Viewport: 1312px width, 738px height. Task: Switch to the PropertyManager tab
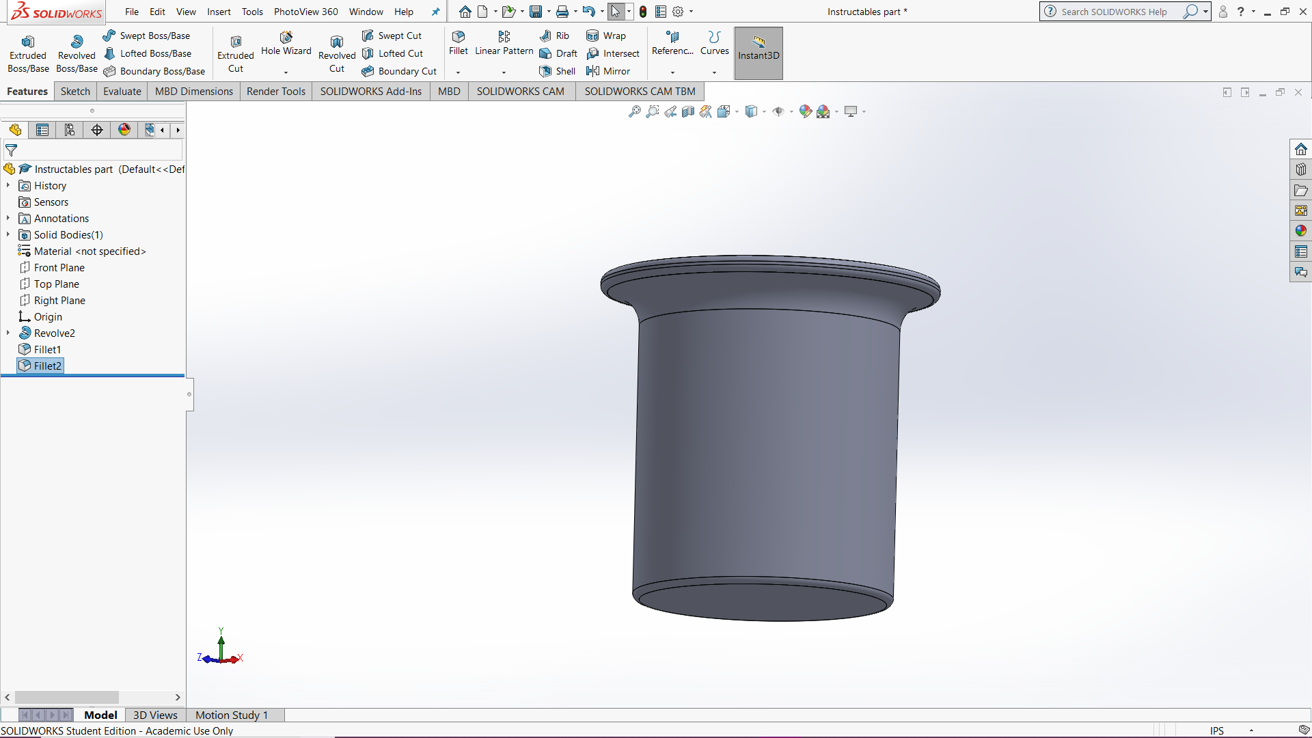[42, 130]
